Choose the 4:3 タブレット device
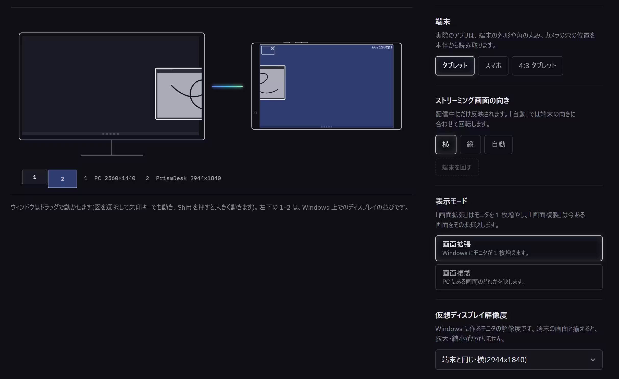 point(537,66)
